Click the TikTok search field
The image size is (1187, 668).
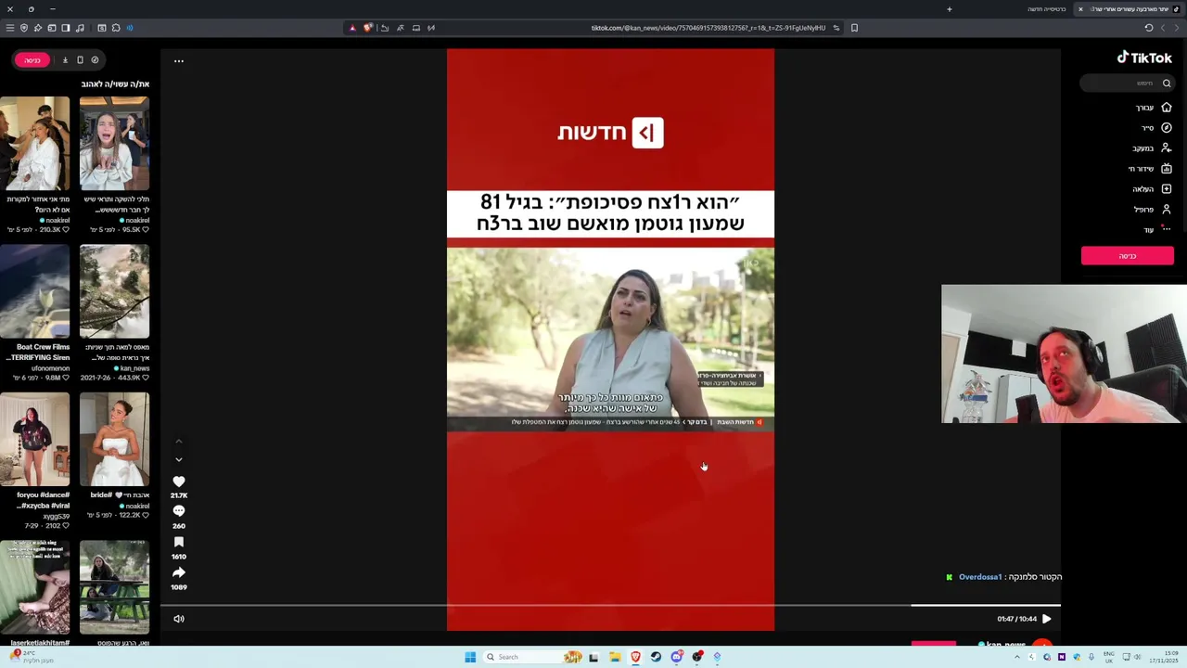point(1127,83)
